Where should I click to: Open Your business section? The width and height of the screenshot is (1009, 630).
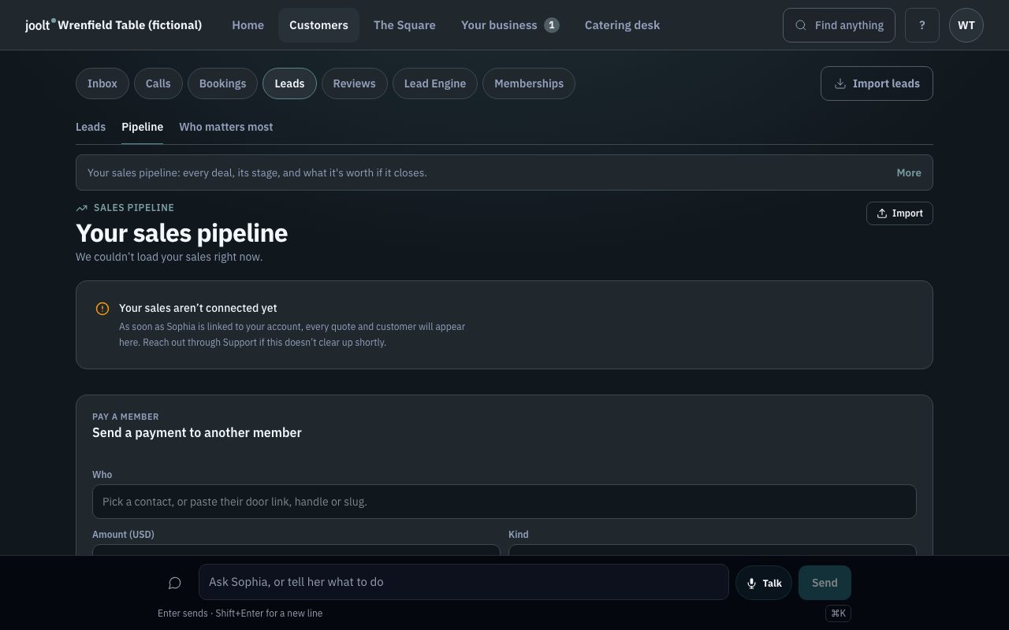coord(510,25)
